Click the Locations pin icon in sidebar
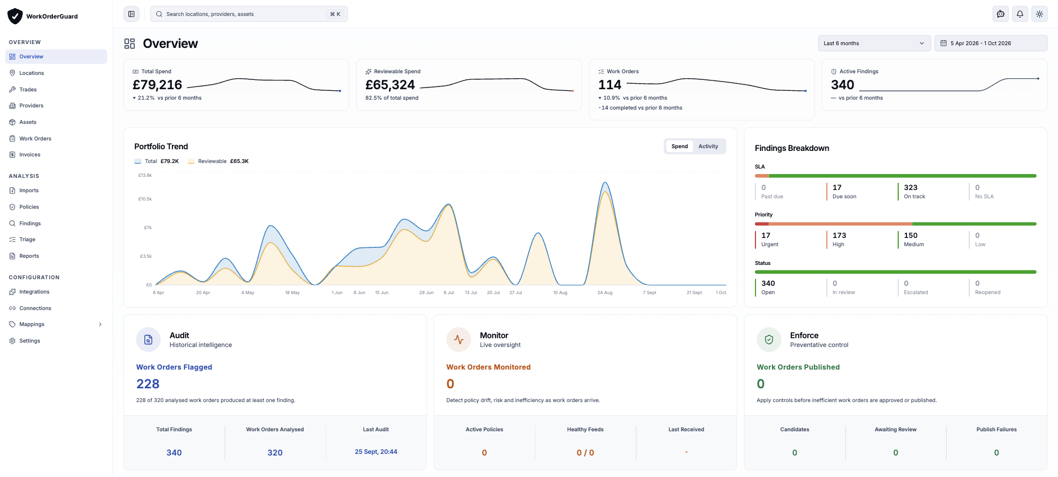 12,73
